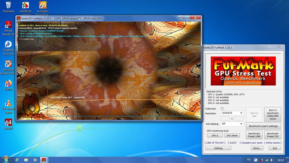
Task: Open the About... dialog
Action: point(257,148)
